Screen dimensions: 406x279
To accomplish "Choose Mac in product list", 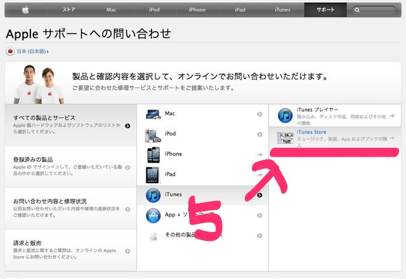I will [x=202, y=114].
